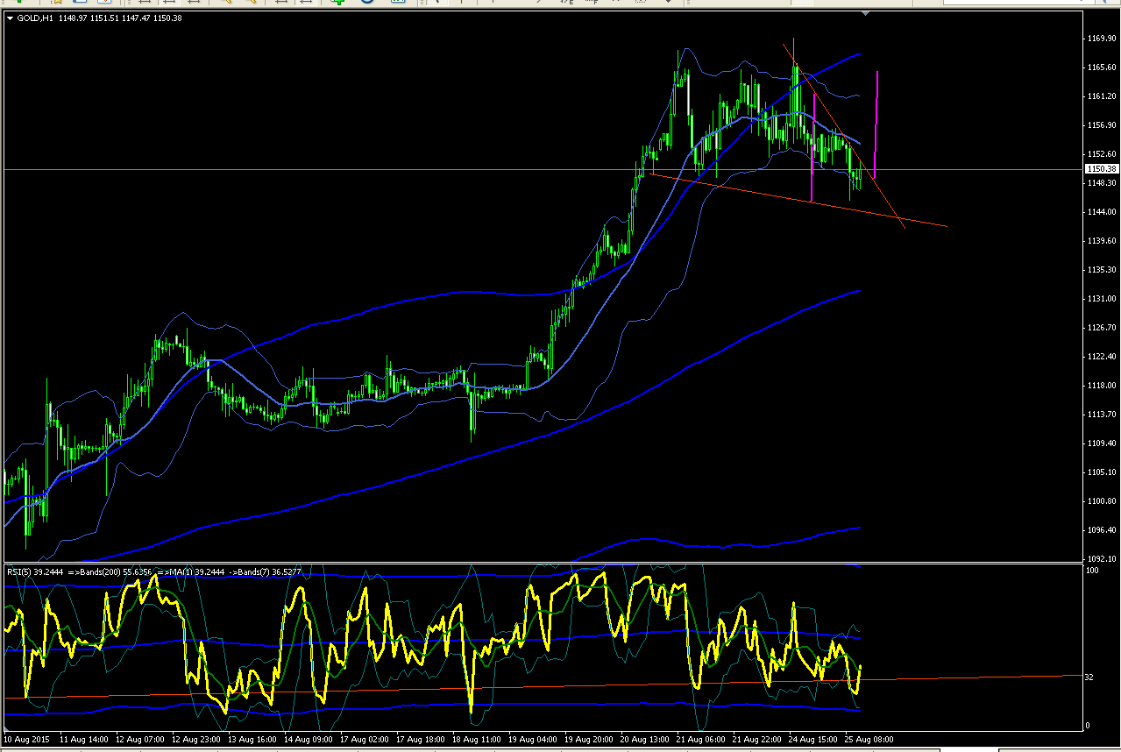Click the chart shift triangle marker on top edge
Viewport: 1121px width, 752px height.
(867, 13)
